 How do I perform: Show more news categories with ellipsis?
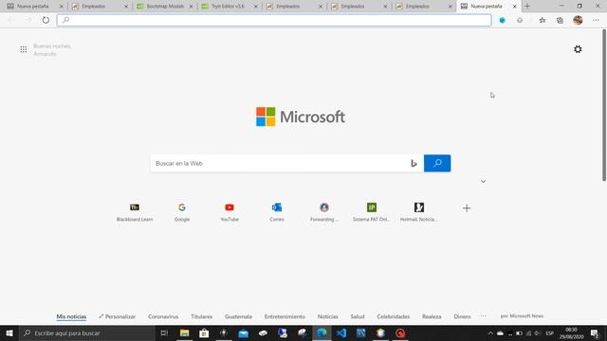point(483,315)
